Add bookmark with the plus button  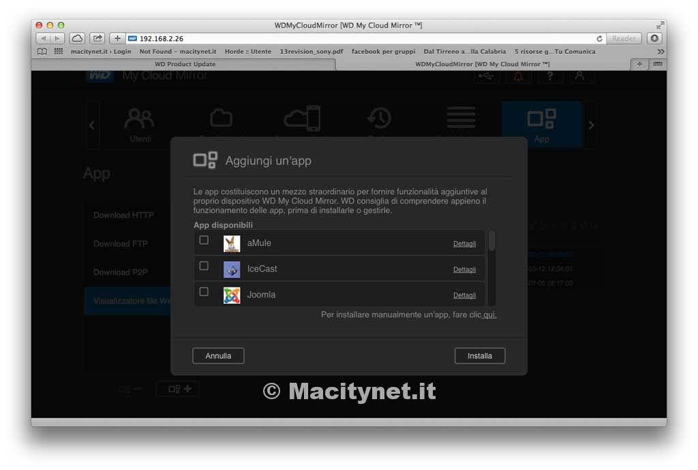(x=117, y=39)
